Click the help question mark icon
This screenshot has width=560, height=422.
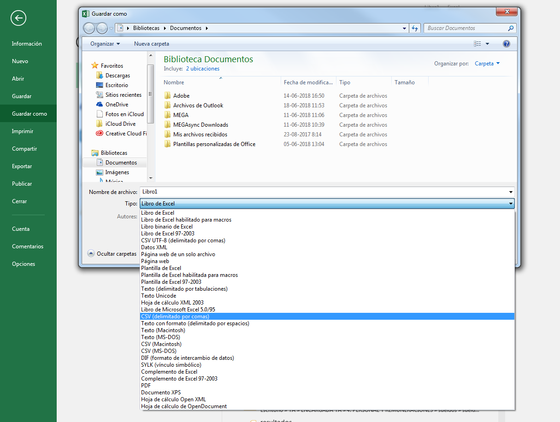click(x=506, y=44)
